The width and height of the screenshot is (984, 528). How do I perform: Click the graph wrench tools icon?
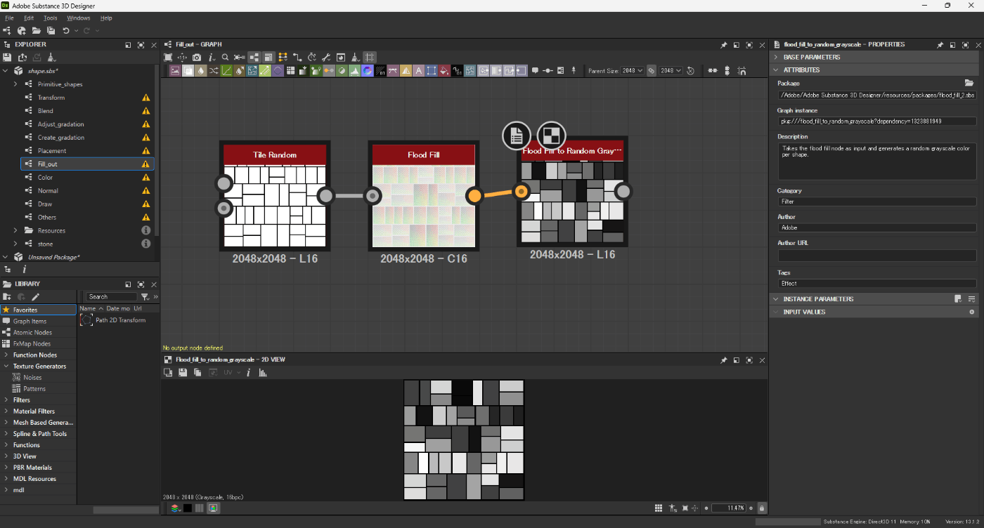(x=326, y=57)
